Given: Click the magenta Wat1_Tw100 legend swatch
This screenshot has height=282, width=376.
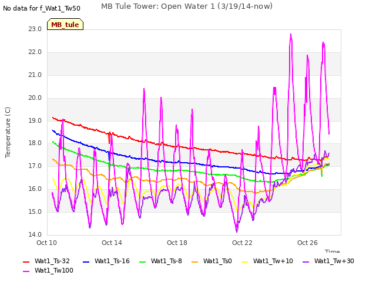Looking at the screenshot, I should (26, 271).
